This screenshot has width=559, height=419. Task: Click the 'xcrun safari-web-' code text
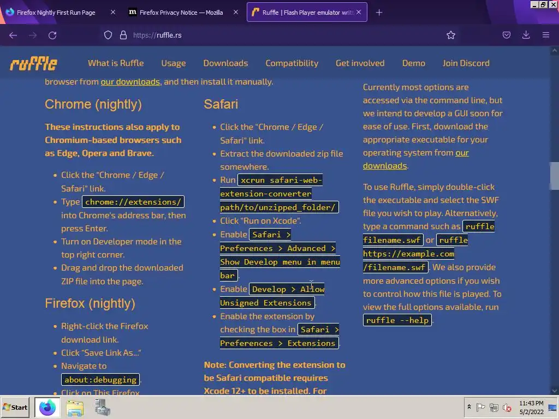pos(281,180)
